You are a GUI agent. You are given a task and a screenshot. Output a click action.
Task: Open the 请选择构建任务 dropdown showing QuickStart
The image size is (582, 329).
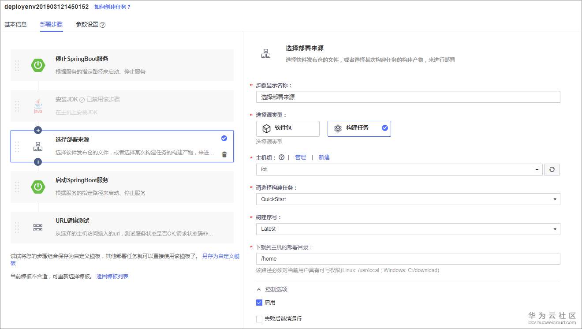[408, 199]
